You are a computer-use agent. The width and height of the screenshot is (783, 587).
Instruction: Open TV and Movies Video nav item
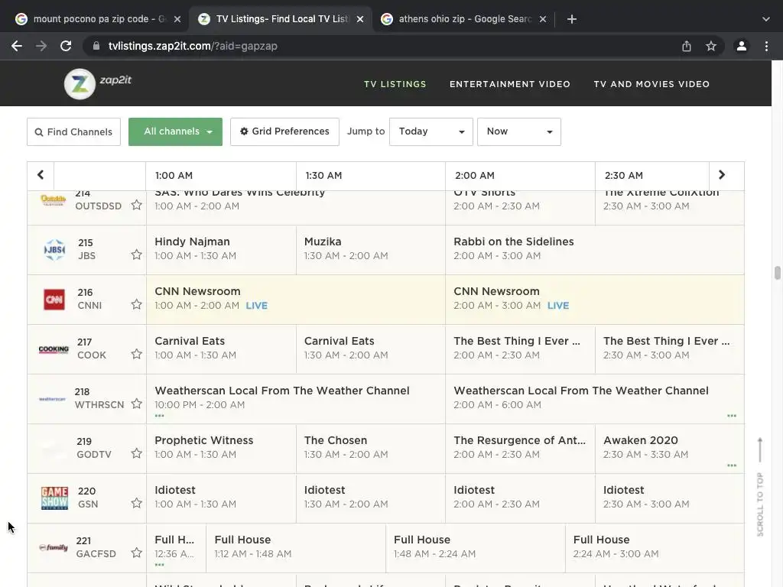[x=651, y=84]
